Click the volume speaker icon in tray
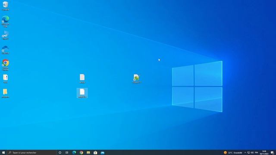Viewport: 276px width, 155px height. click(x=252, y=152)
